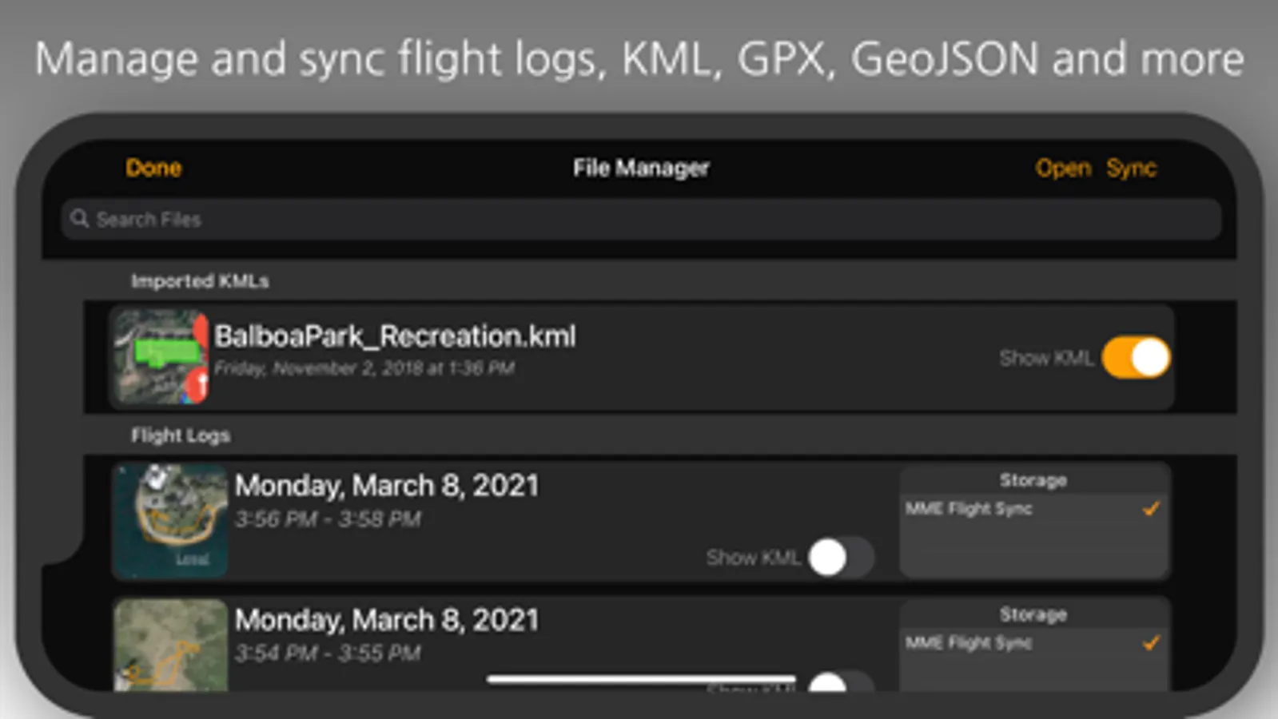Tap the search magnifier icon

[x=79, y=219]
